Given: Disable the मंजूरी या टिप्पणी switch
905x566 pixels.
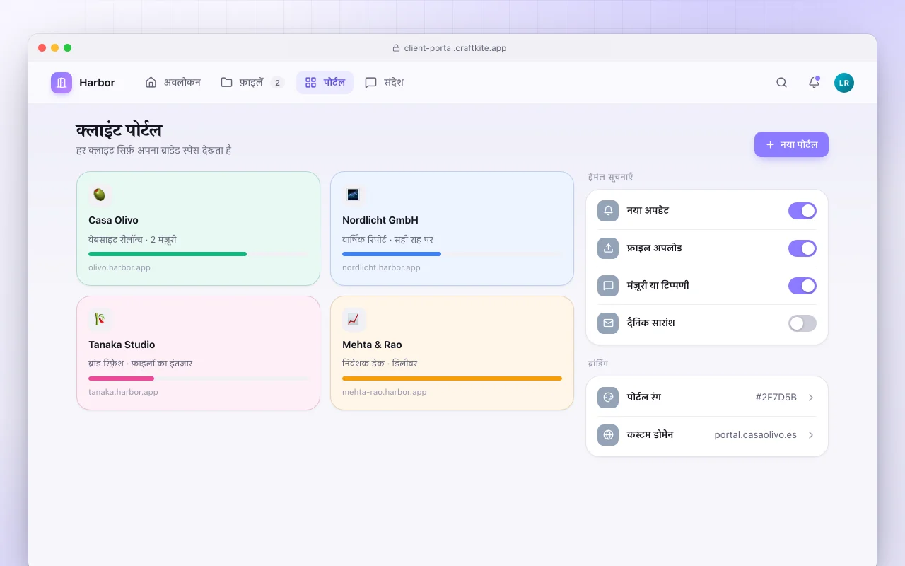Looking at the screenshot, I should tap(802, 286).
